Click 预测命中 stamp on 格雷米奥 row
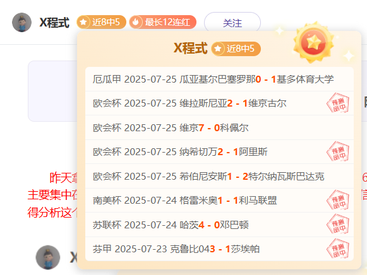This screenshot has height=275, width=367. [338, 200]
